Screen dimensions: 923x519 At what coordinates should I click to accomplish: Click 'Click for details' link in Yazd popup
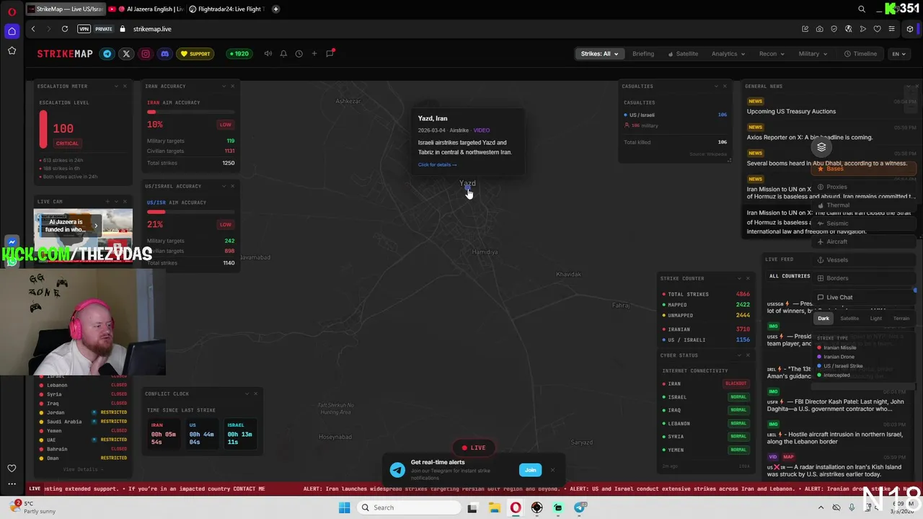[x=437, y=164]
